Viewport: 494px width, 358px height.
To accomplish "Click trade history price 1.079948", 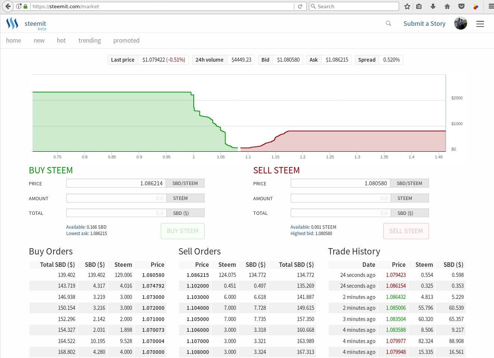I will (396, 352).
